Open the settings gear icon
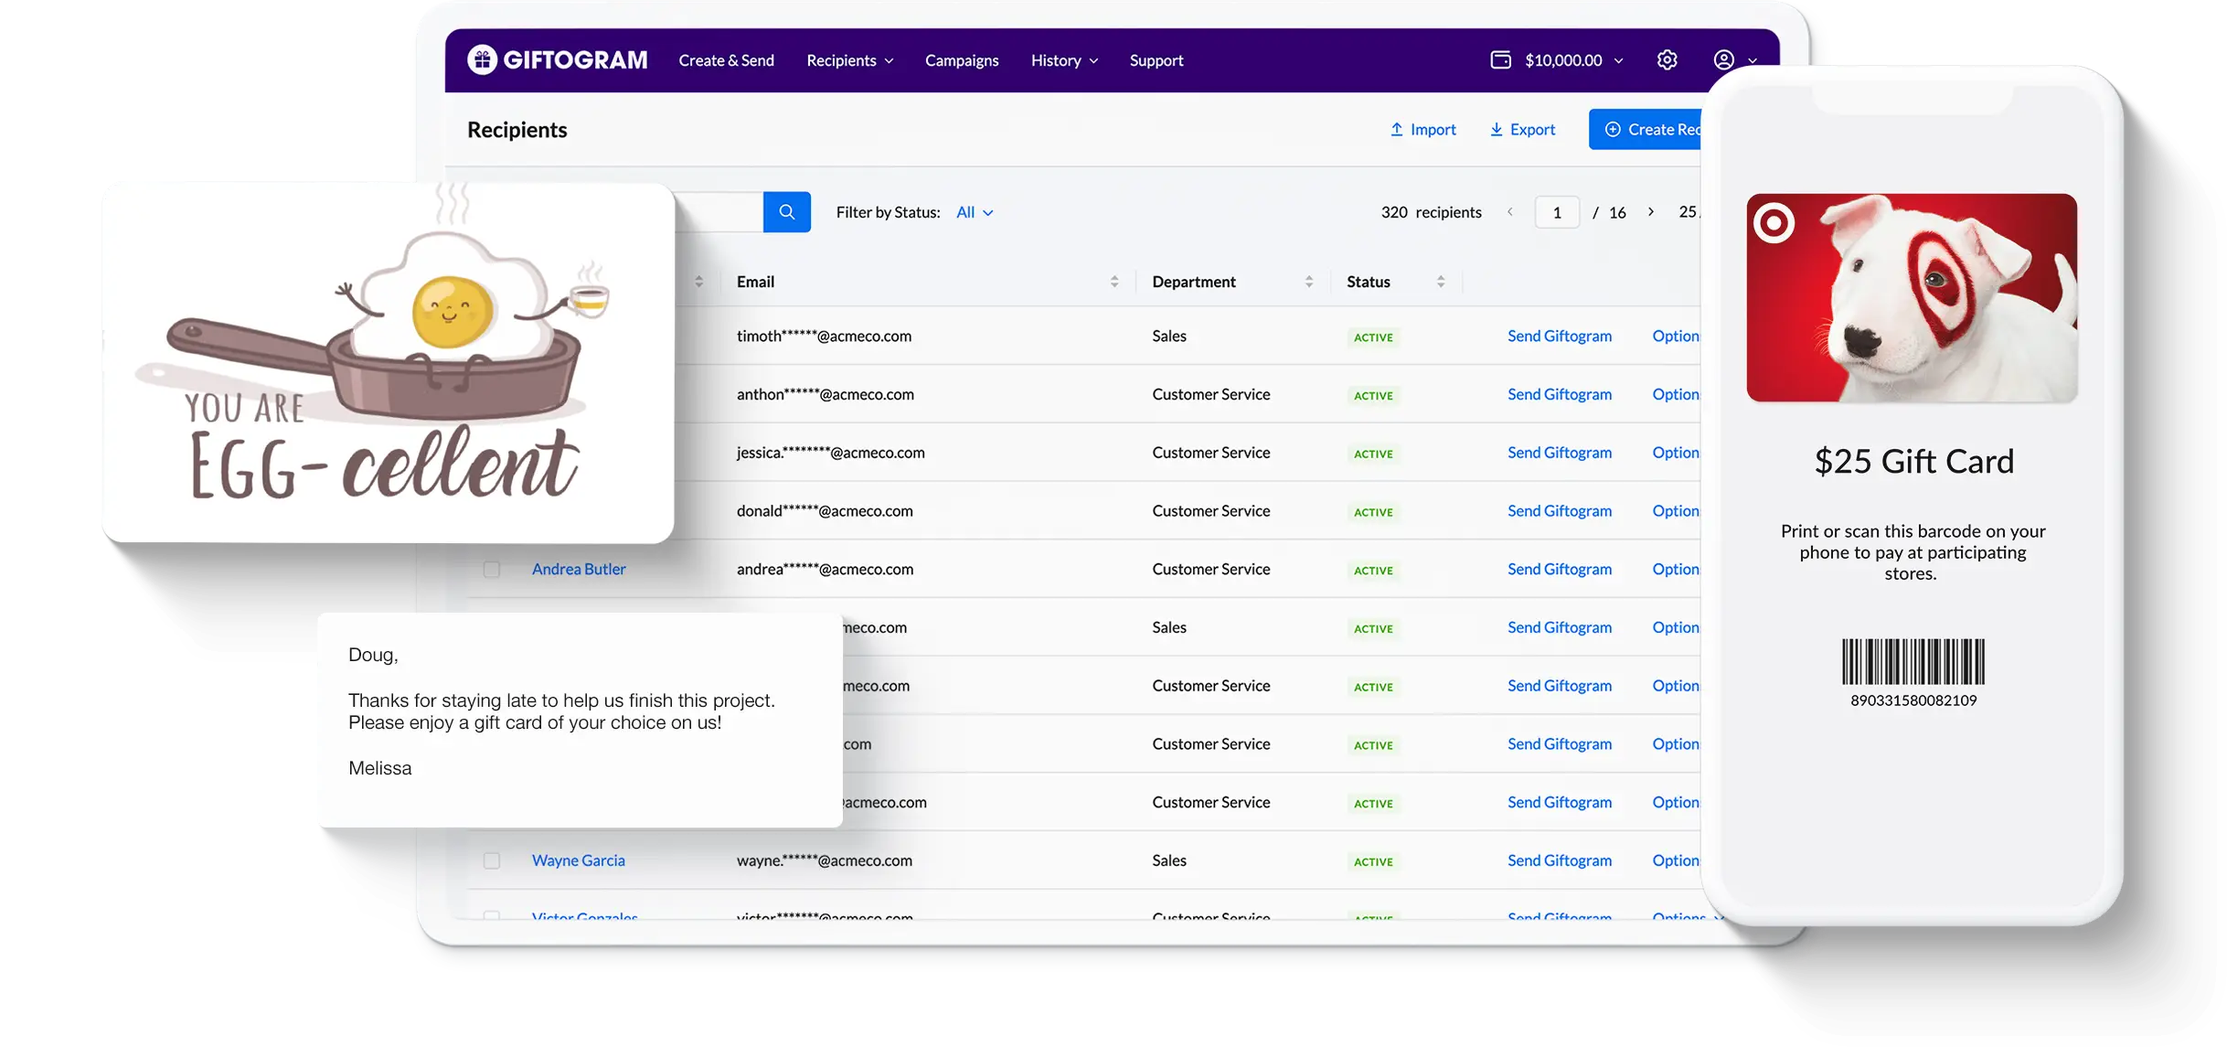 click(x=1667, y=60)
